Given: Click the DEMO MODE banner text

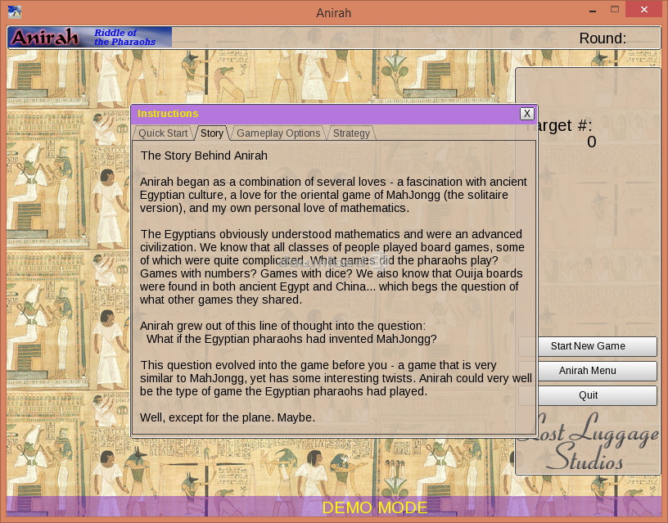Looking at the screenshot, I should (x=374, y=507).
